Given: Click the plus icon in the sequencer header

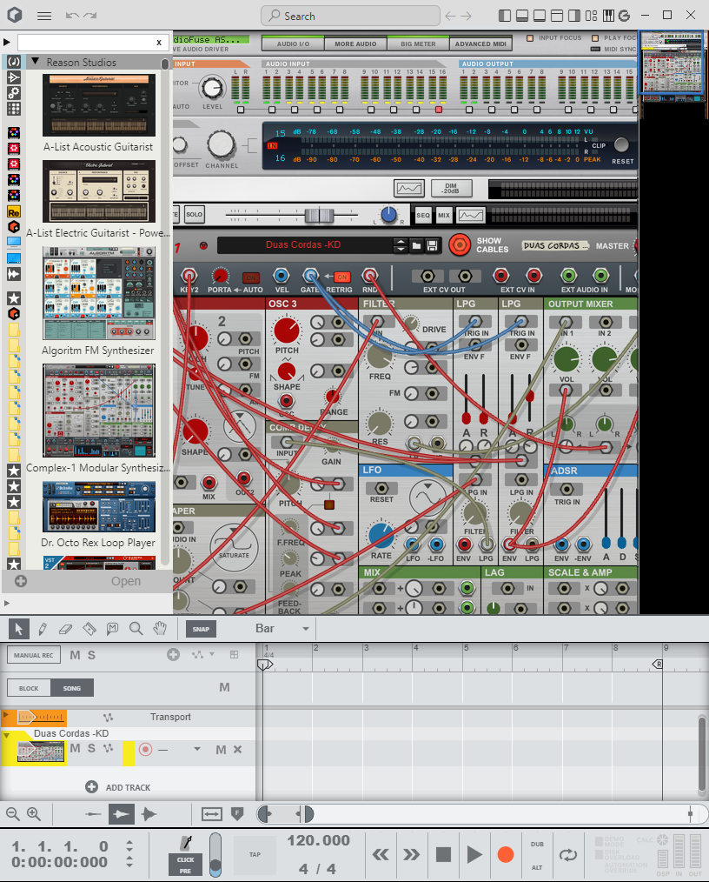Looking at the screenshot, I should (x=173, y=655).
